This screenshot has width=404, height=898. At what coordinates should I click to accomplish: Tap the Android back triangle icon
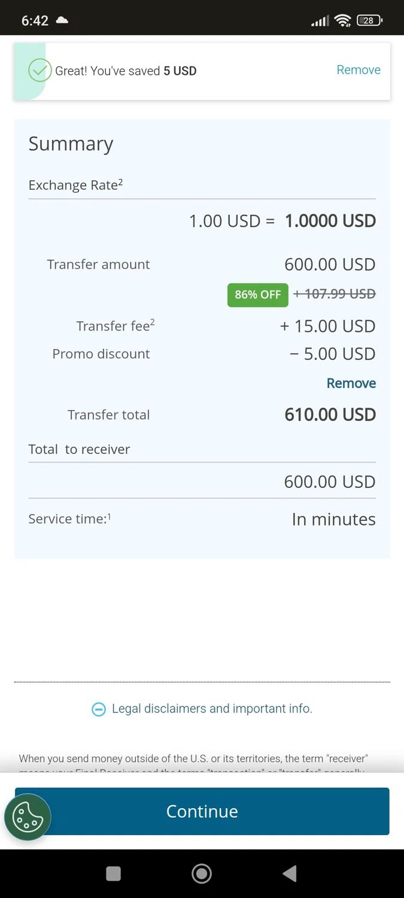[290, 874]
